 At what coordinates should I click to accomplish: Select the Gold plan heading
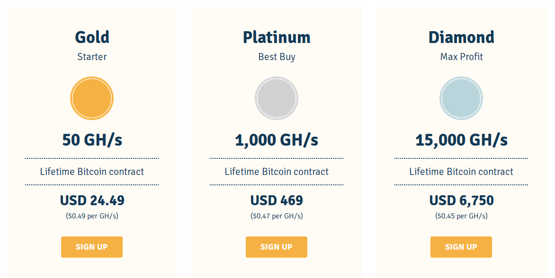pyautogui.click(x=92, y=37)
